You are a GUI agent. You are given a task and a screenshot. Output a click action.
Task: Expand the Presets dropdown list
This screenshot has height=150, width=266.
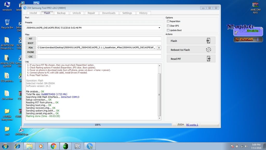pos(159,28)
